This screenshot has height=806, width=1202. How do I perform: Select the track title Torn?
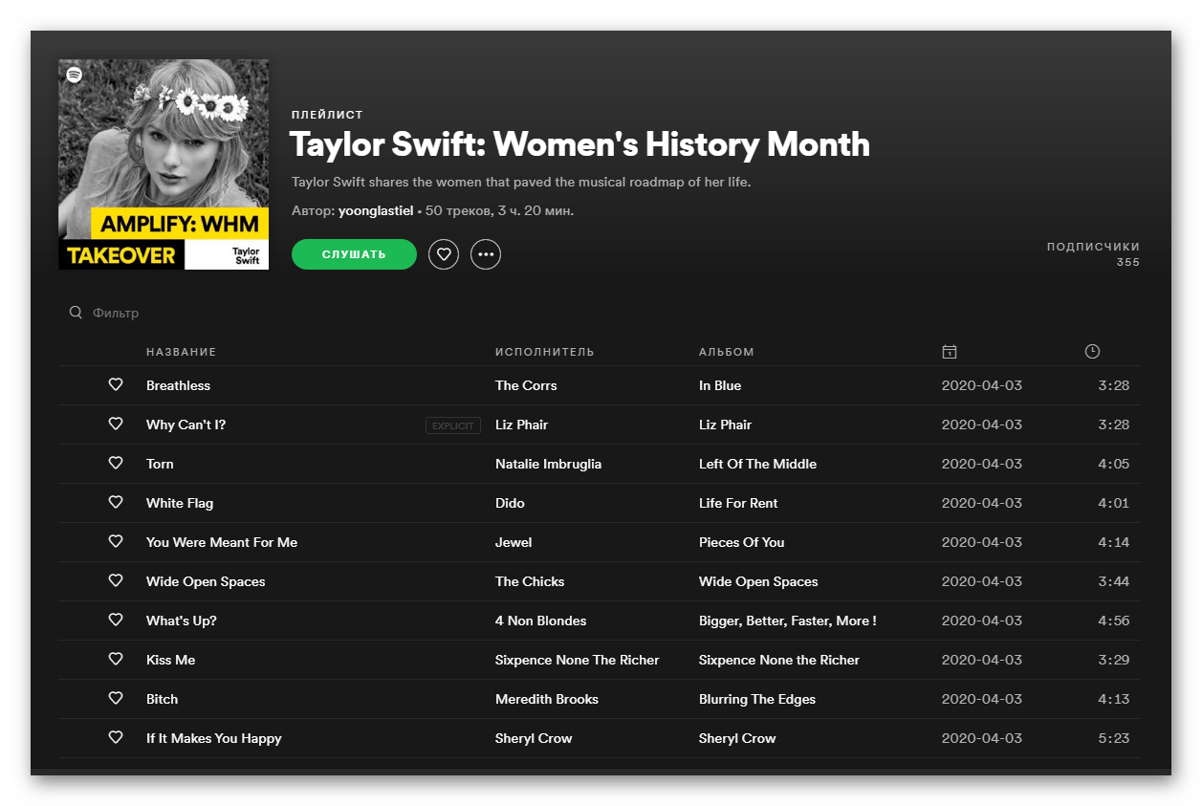pyautogui.click(x=160, y=464)
